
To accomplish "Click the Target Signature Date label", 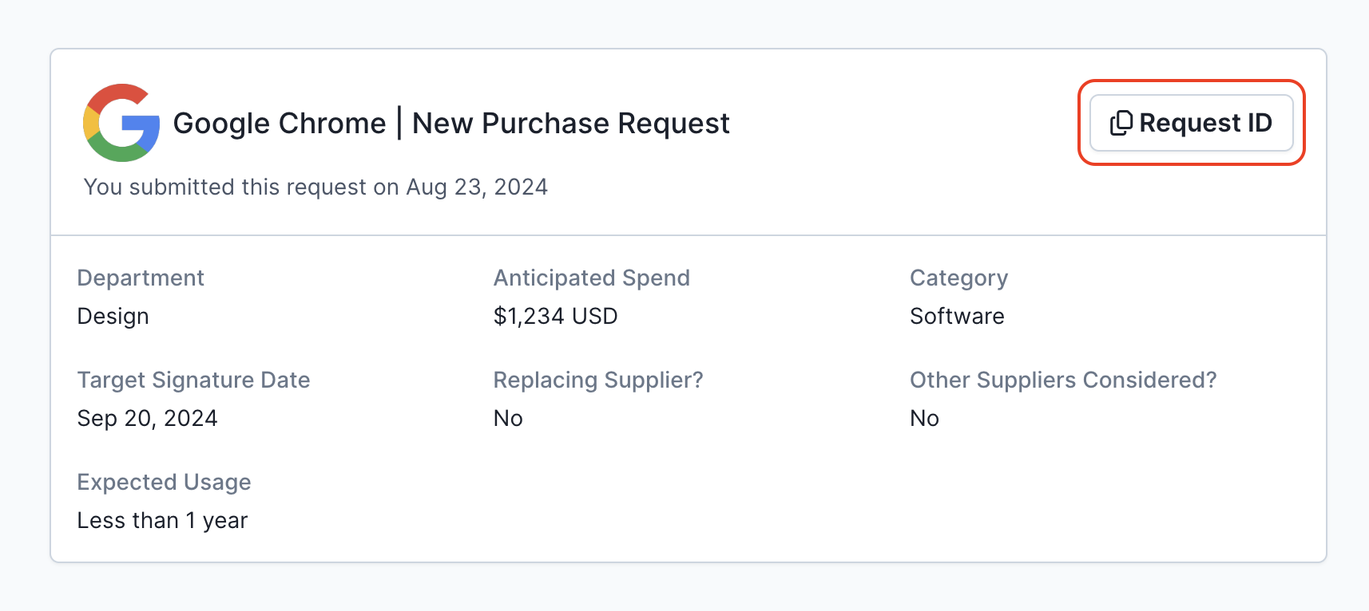I will point(193,380).
